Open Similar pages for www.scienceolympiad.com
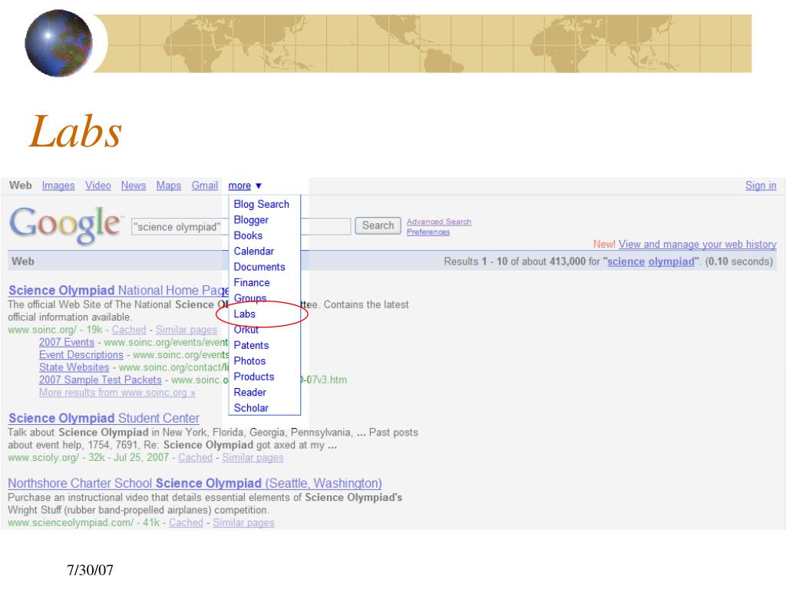Screen dimensions: 786x589 coord(243,522)
